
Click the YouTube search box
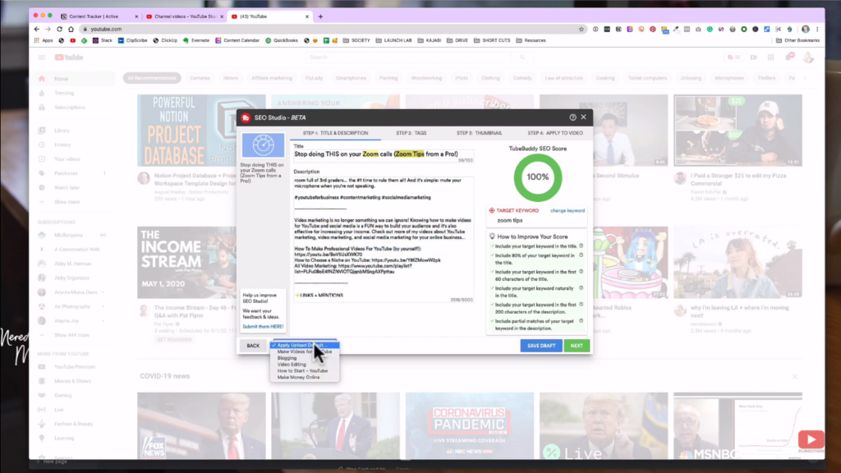[x=407, y=57]
